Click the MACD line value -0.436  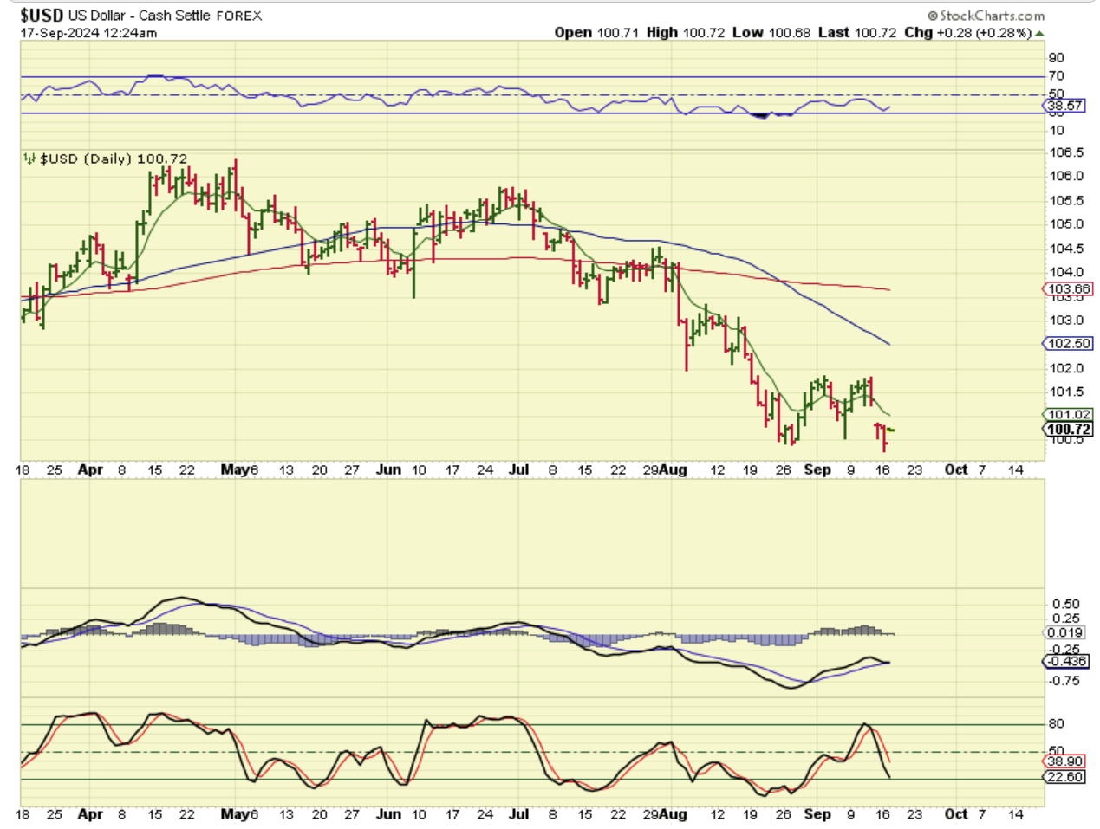[x=1066, y=662]
